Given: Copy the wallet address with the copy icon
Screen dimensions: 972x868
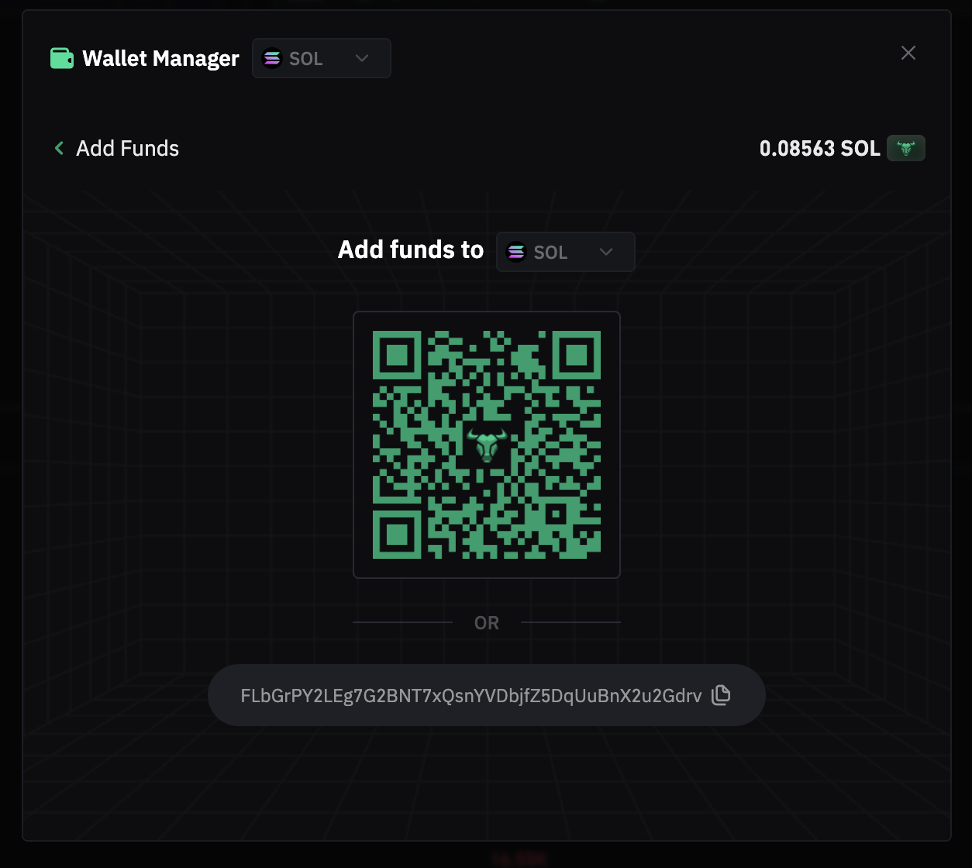Looking at the screenshot, I should pos(721,694).
